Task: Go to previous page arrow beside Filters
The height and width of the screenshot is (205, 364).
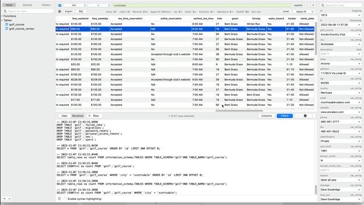Action: pyautogui.click(x=298, y=116)
